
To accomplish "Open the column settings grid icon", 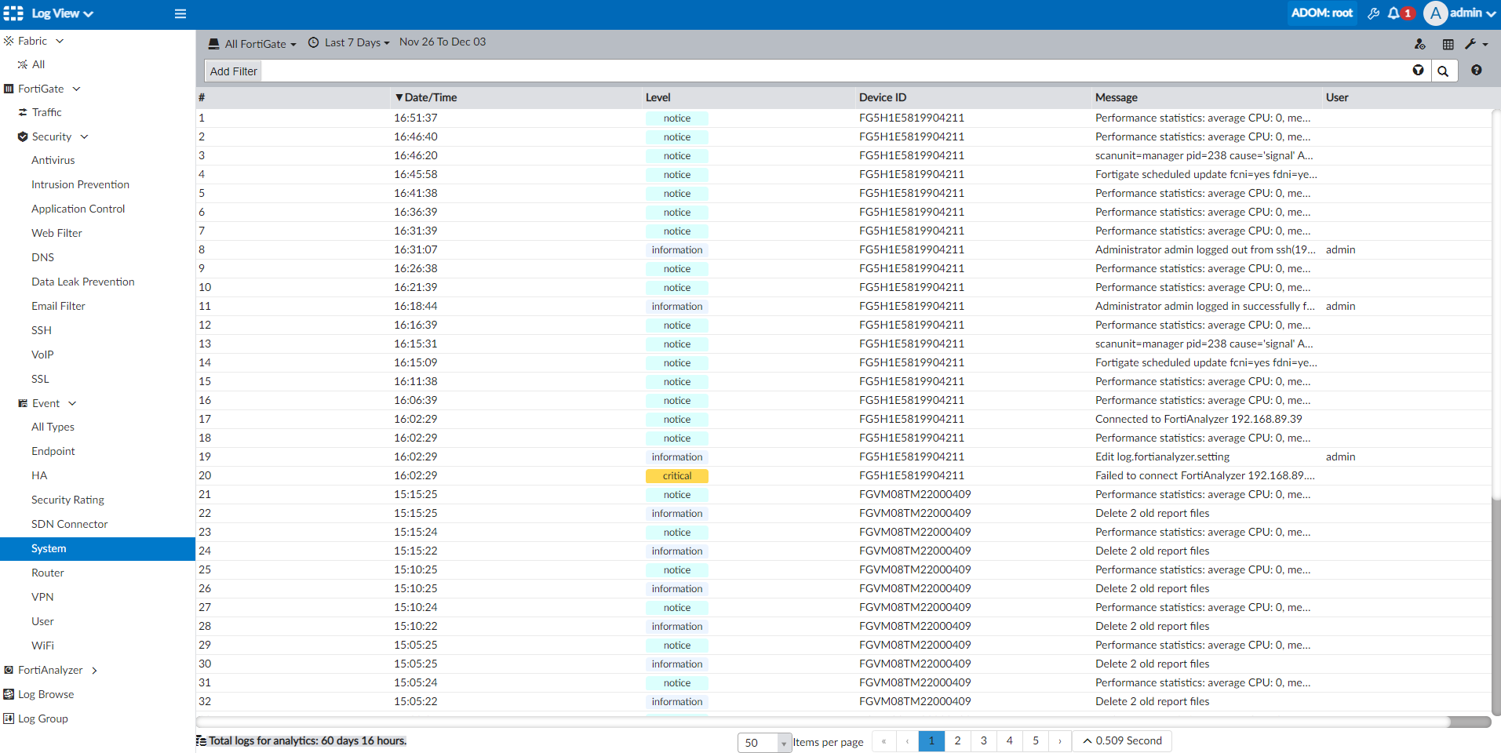I will (x=1448, y=45).
